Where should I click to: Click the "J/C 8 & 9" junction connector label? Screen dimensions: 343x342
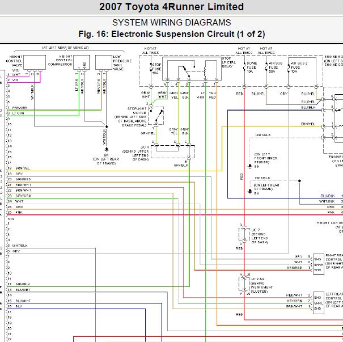(x=257, y=279)
